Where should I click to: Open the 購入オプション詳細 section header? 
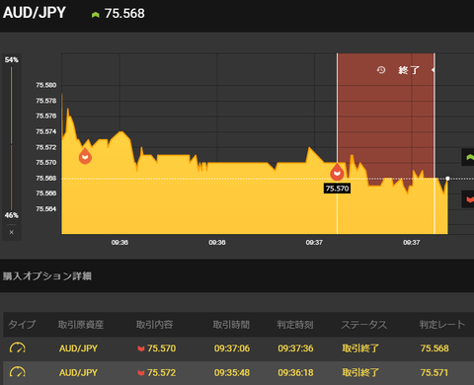pyautogui.click(x=47, y=275)
